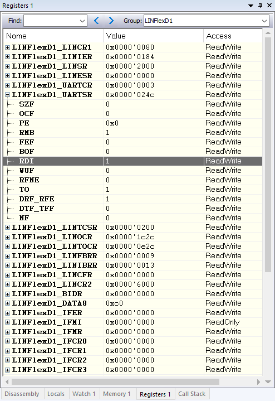Screen dimensions: 275x401
Task: Expand the LINFlexD1_LINIBRR register
Action: [8, 265]
